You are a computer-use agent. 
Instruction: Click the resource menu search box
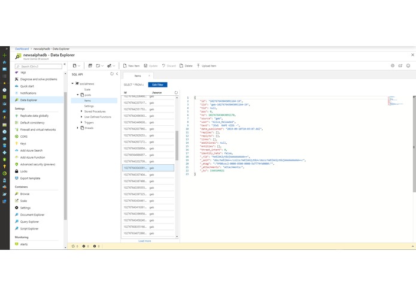click(x=38, y=67)
